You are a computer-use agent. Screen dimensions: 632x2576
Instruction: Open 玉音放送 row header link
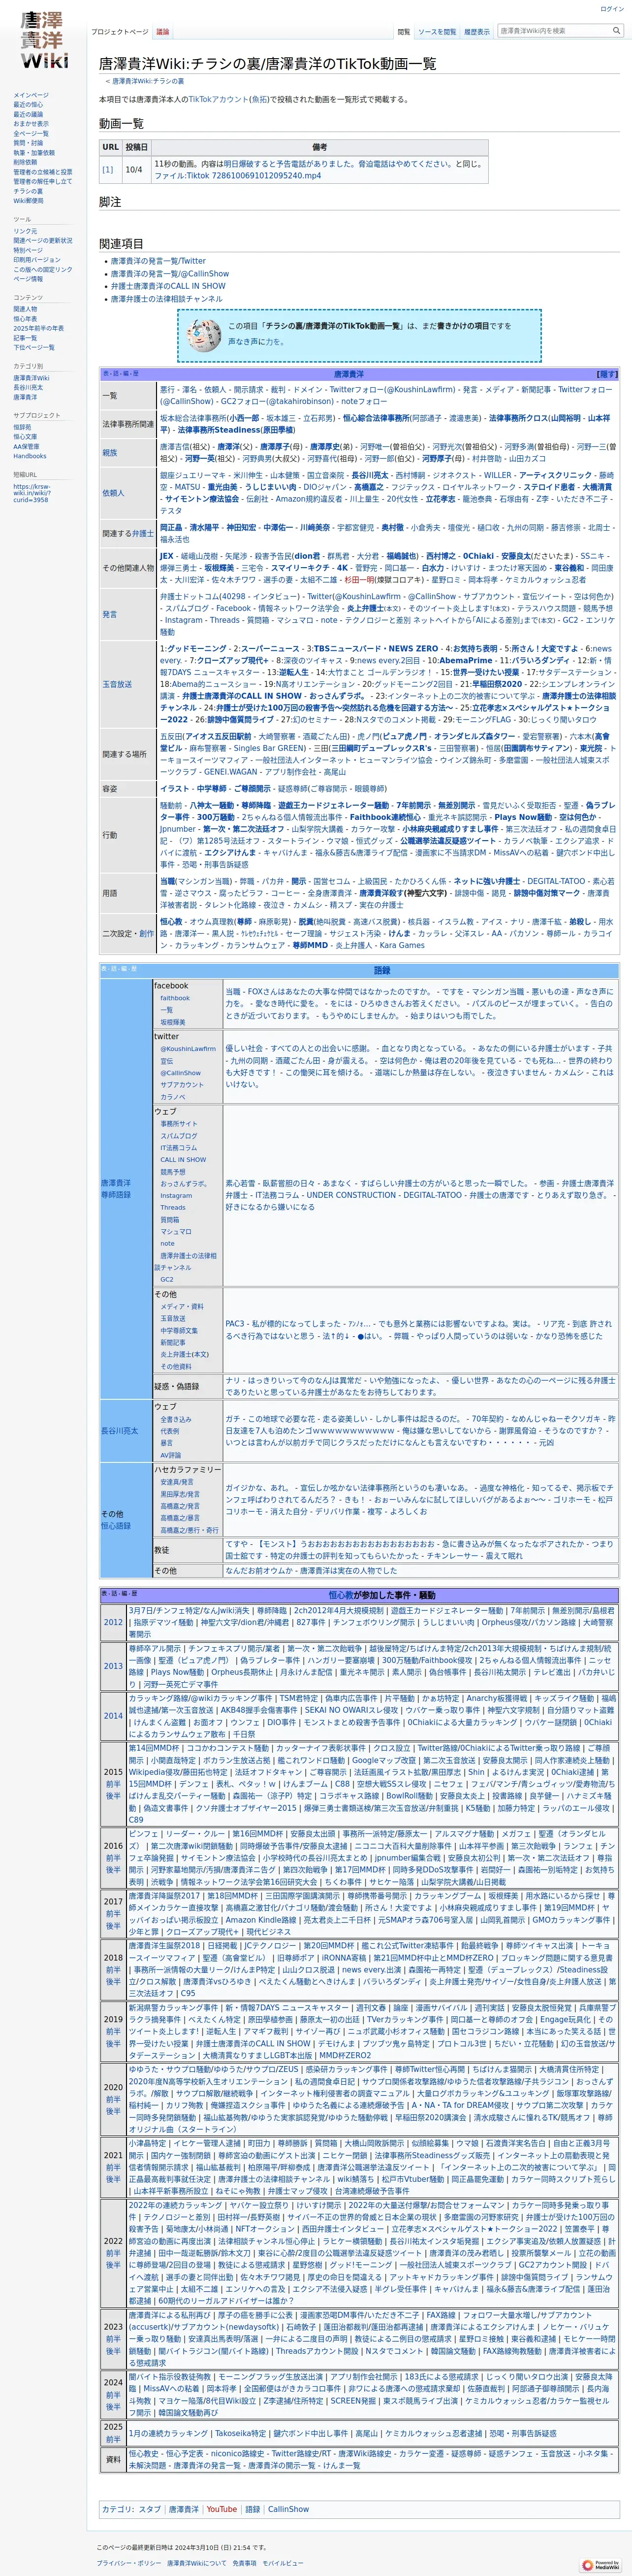click(117, 684)
